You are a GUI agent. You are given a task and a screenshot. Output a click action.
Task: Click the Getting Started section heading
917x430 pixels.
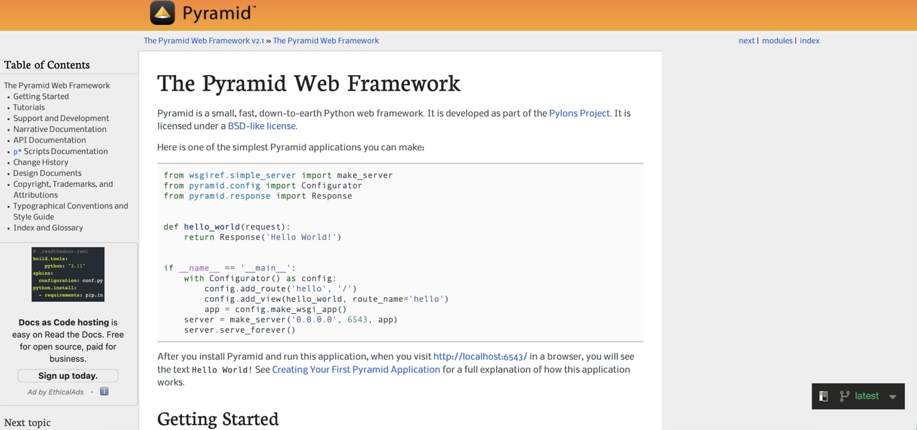tap(218, 419)
